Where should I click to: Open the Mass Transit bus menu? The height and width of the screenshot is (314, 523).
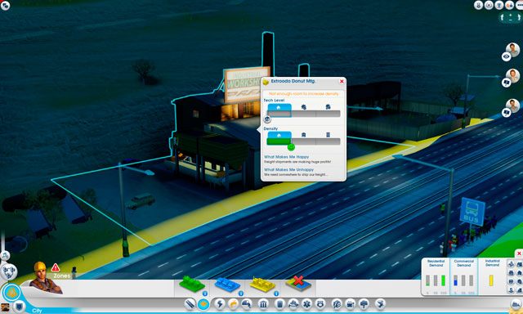point(351,304)
